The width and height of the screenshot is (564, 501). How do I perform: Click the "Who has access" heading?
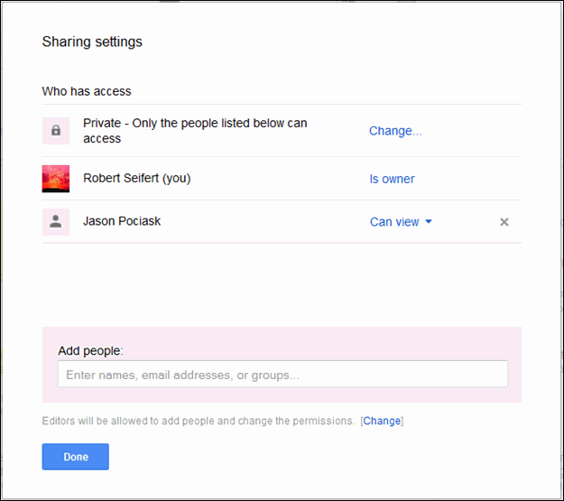point(87,91)
